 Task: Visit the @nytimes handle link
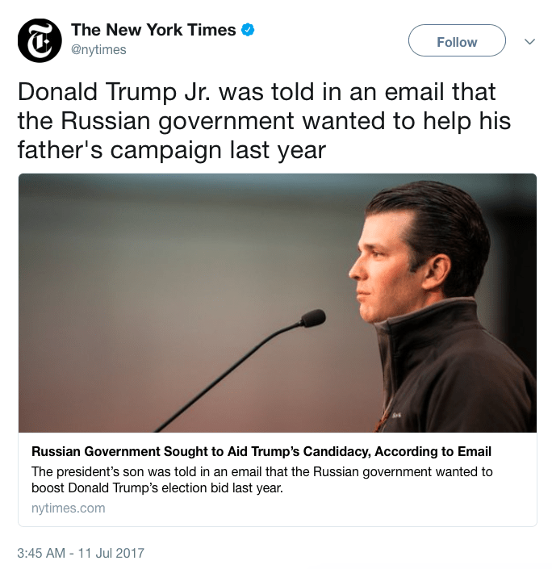click(98, 50)
